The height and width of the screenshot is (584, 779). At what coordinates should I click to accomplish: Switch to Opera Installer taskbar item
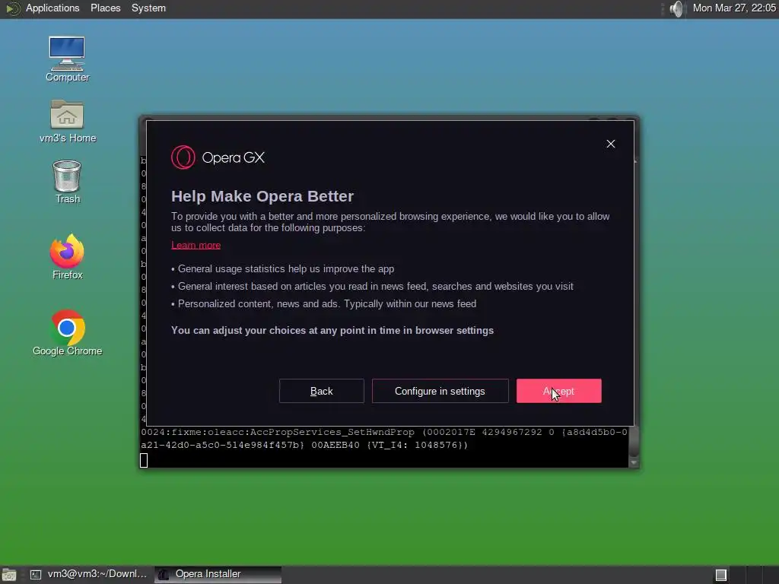click(218, 574)
